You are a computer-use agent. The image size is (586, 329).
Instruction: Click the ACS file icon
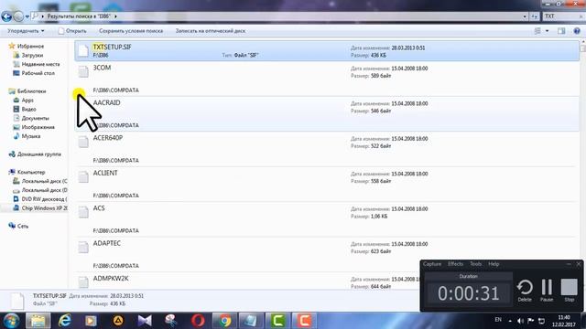(83, 211)
